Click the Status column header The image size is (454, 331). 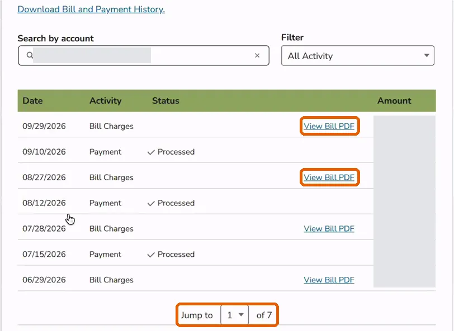click(165, 100)
